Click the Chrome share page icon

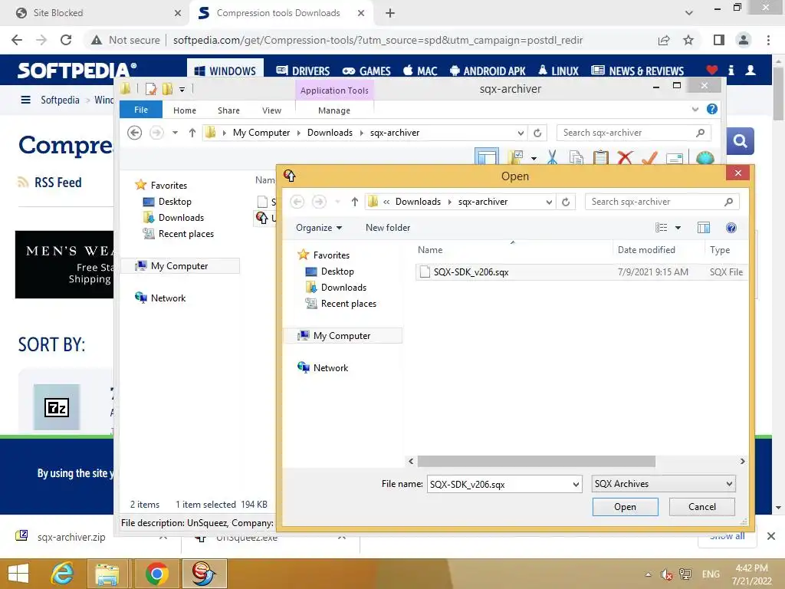tap(664, 40)
